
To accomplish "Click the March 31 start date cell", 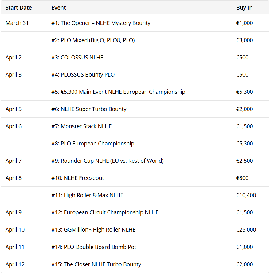I will (17, 23).
